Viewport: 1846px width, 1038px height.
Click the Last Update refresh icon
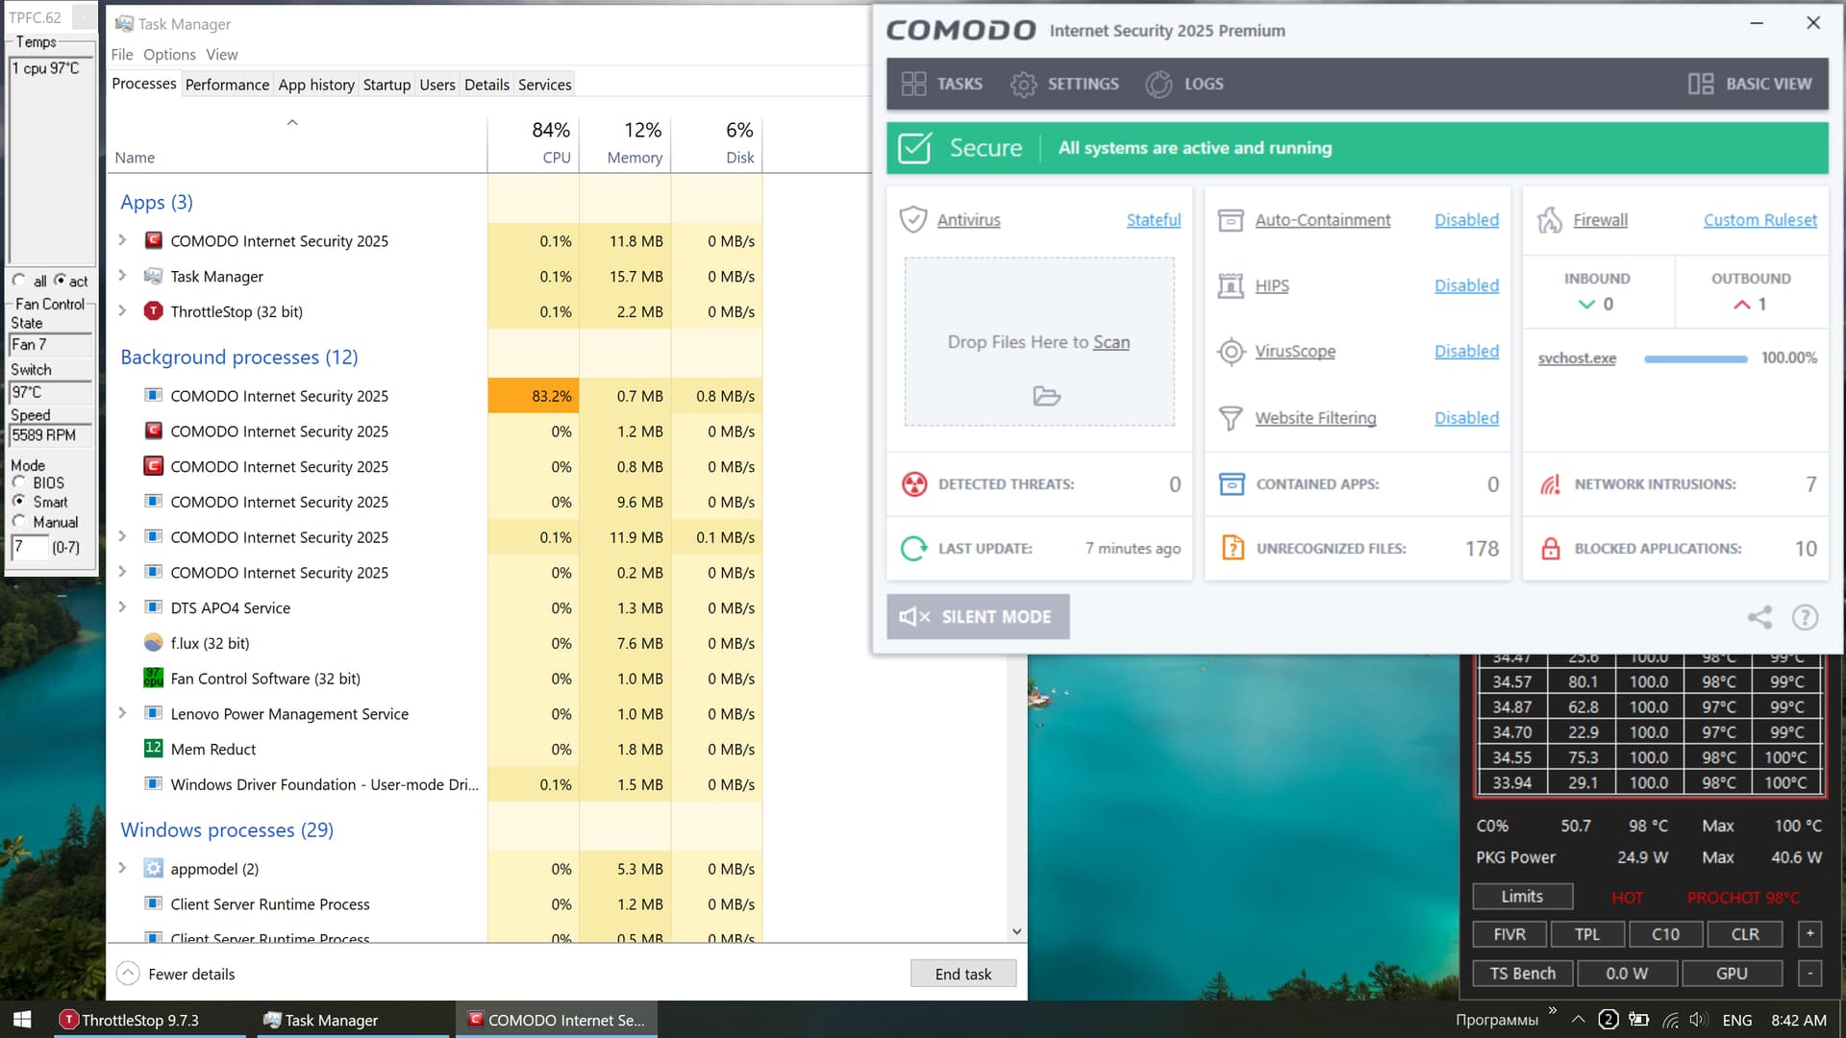[914, 549]
